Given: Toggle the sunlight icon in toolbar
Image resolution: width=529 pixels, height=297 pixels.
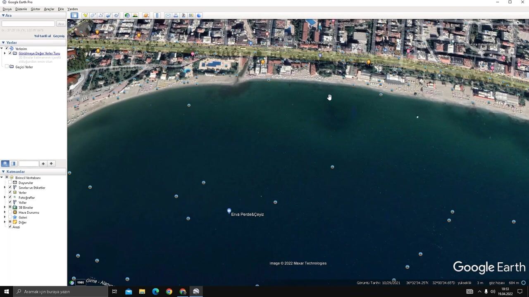Looking at the screenshot, I should 135,15.
